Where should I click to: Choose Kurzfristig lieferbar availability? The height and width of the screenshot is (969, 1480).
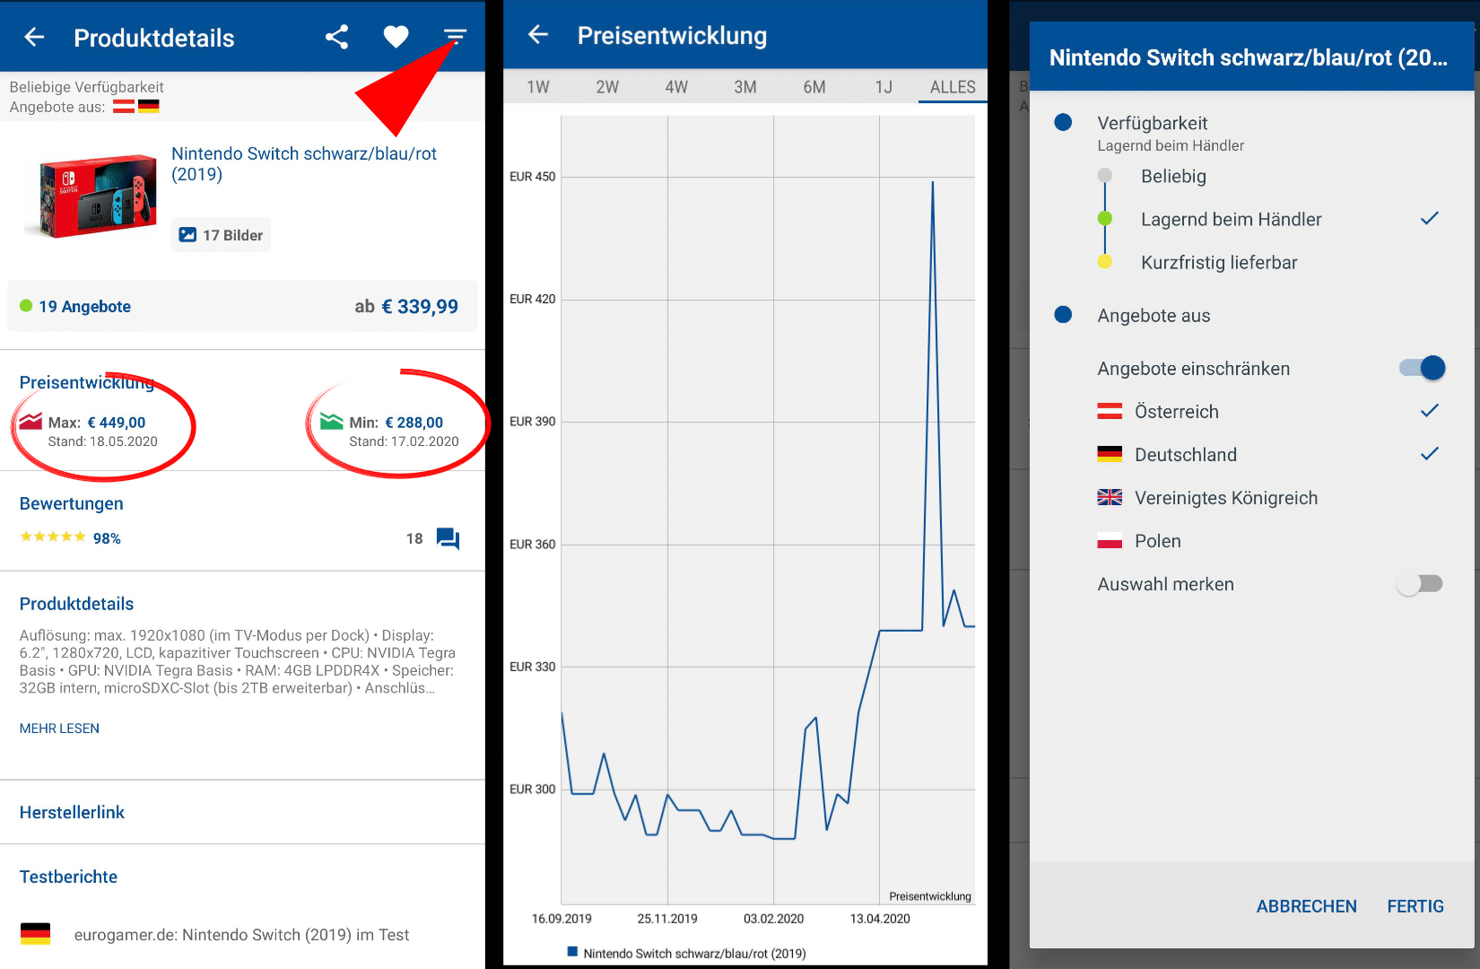1218,263
